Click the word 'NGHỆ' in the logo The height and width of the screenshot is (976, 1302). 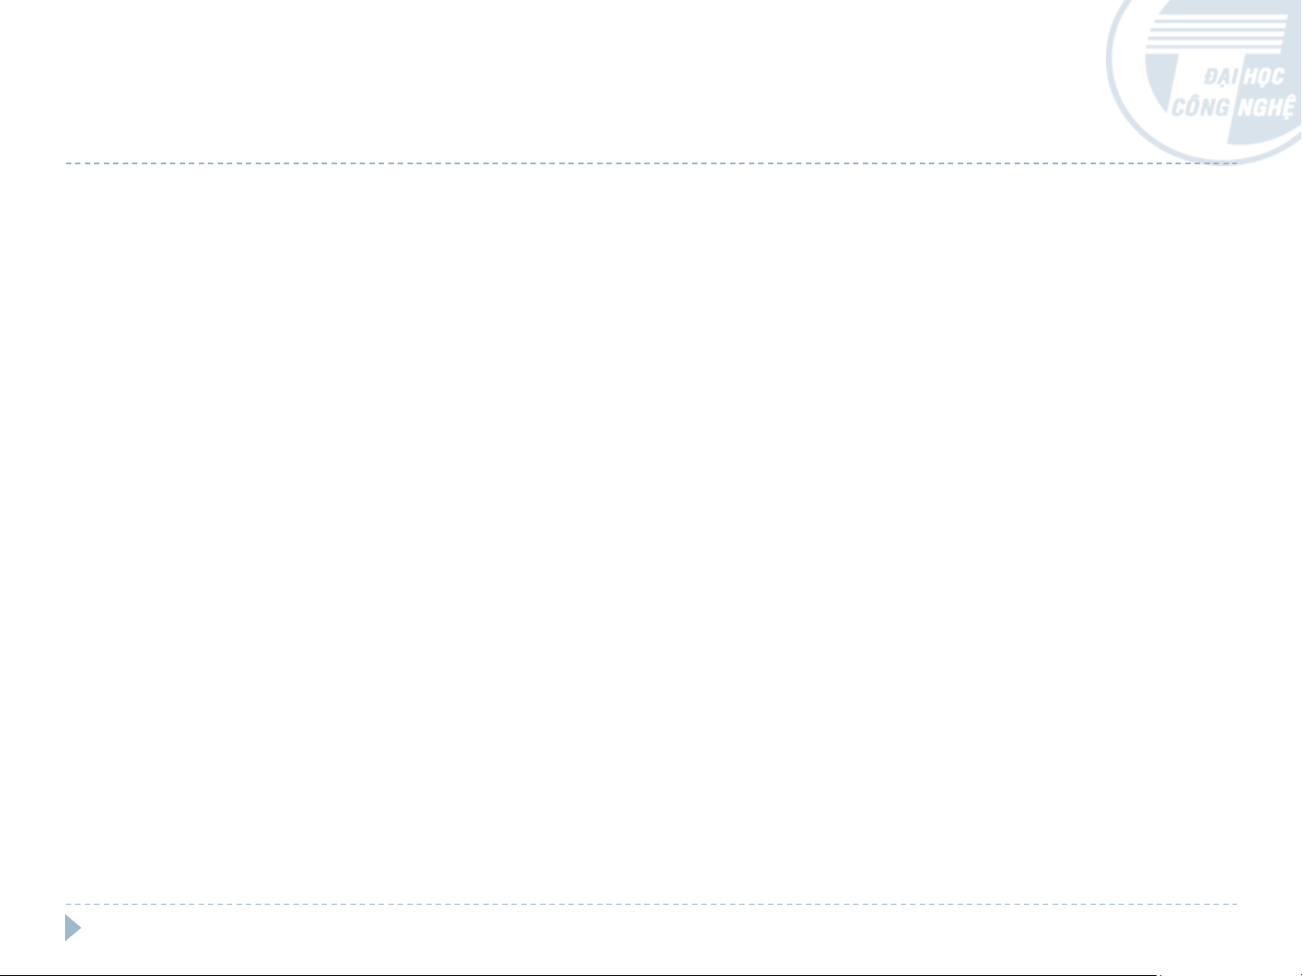[x=1265, y=107]
